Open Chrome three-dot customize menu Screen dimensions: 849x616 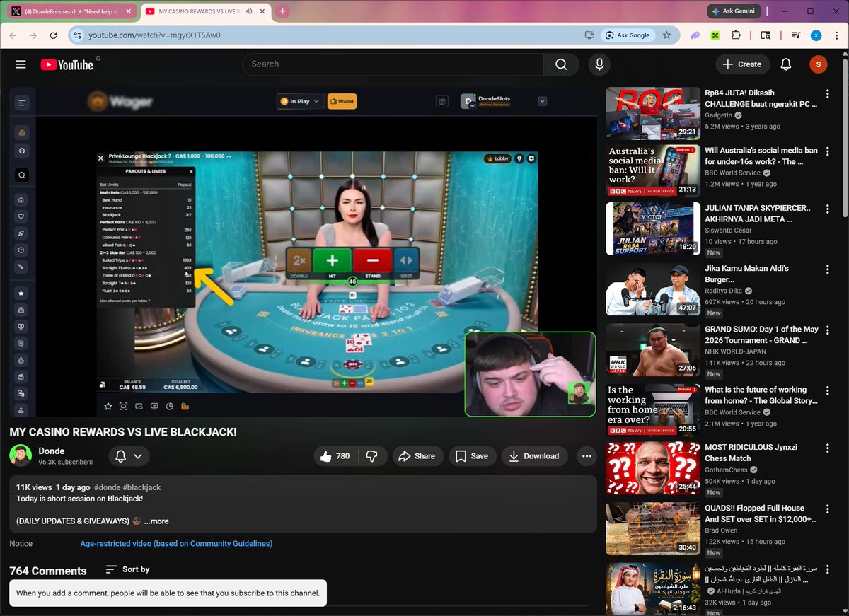point(836,35)
